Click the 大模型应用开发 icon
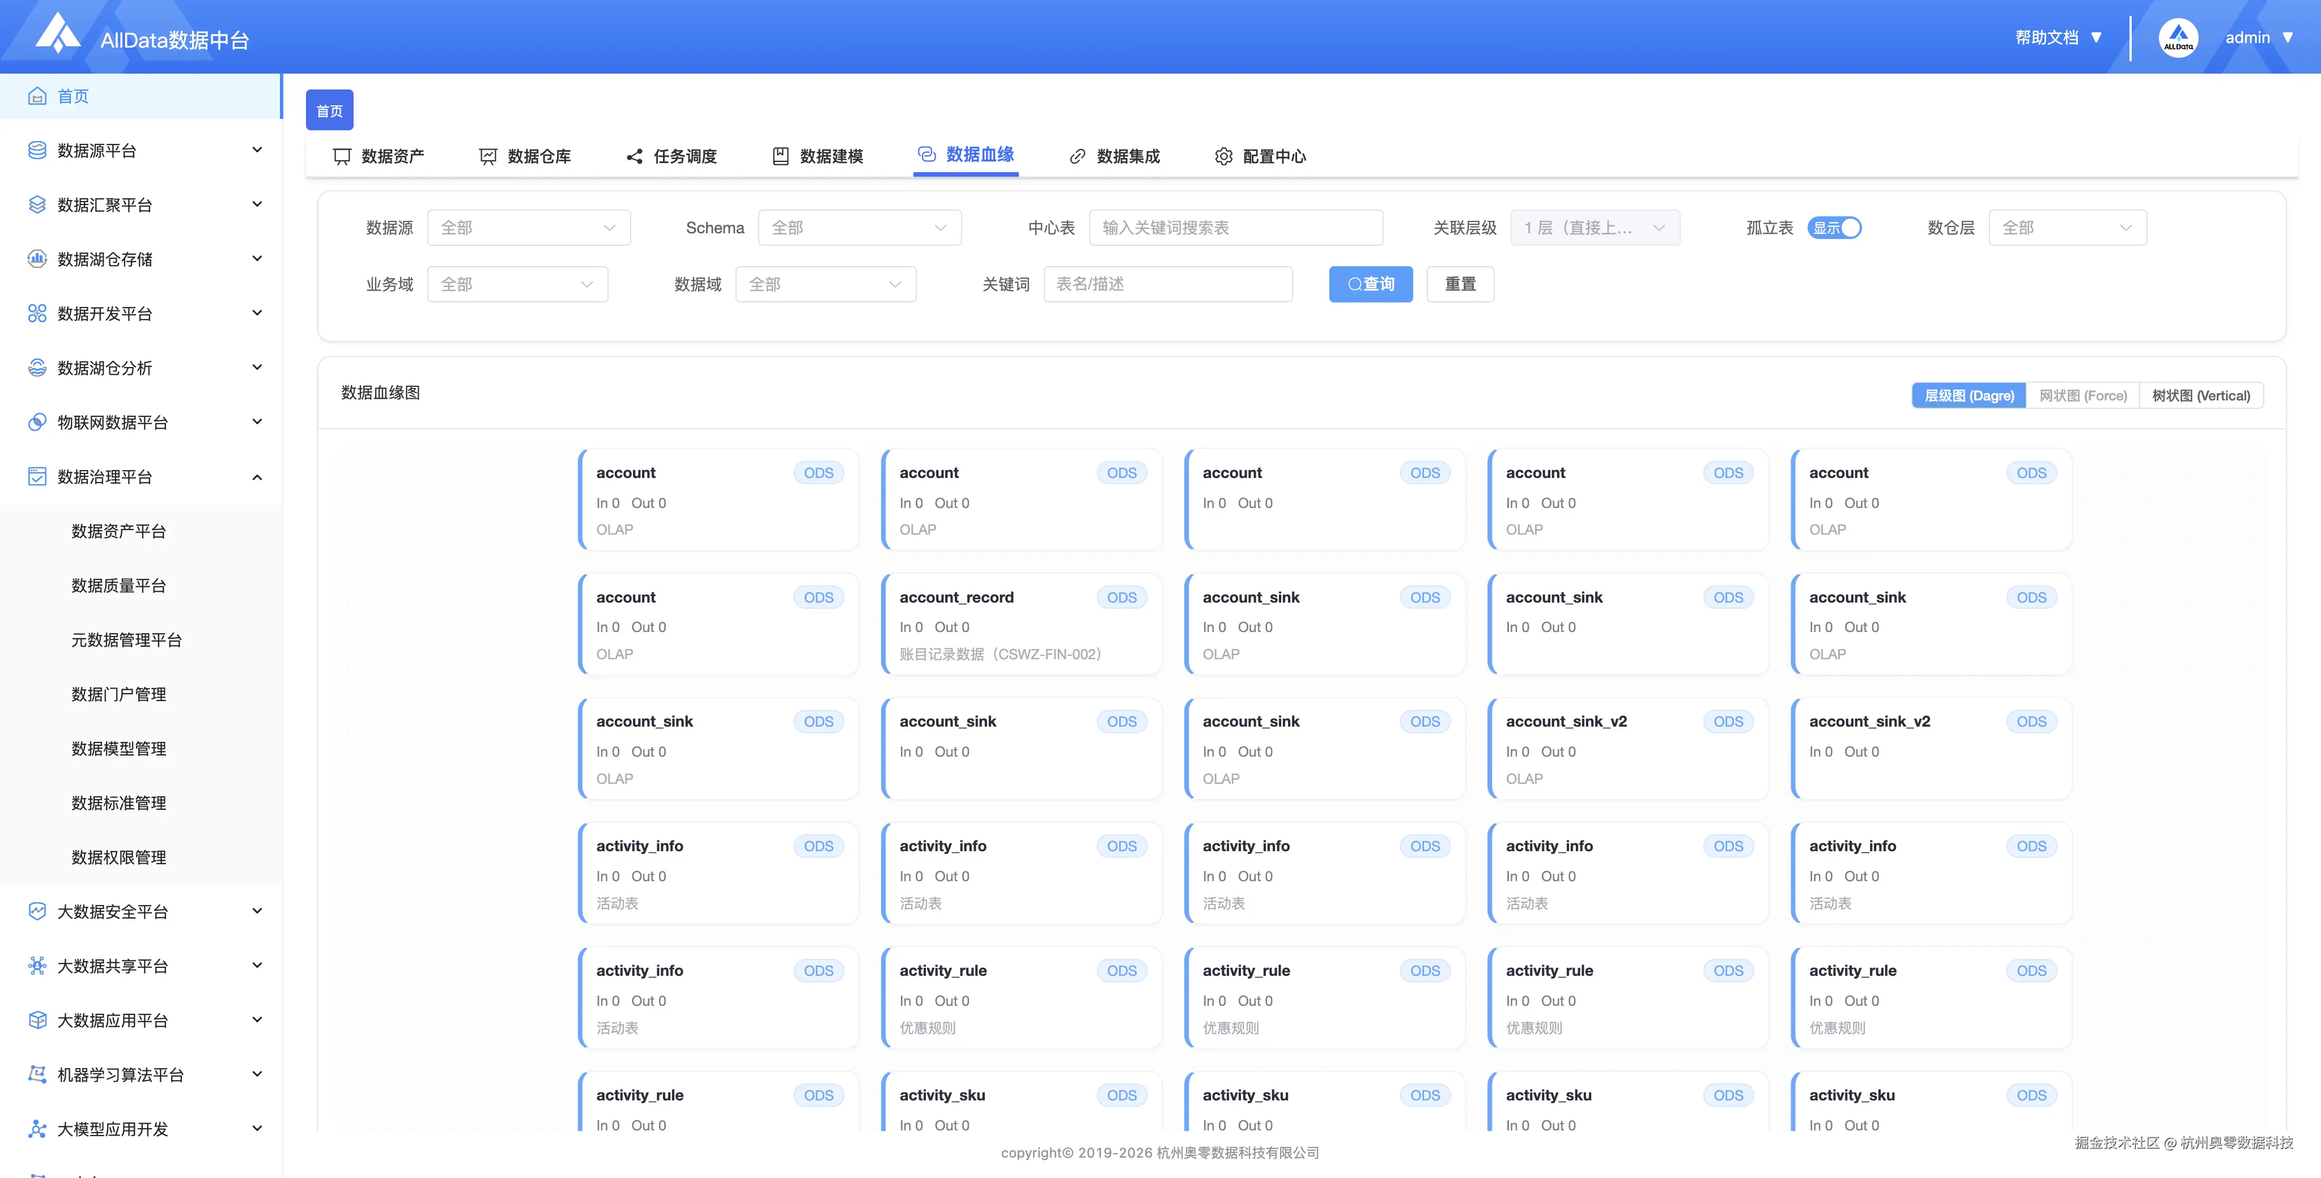The width and height of the screenshot is (2321, 1178). click(x=37, y=1129)
